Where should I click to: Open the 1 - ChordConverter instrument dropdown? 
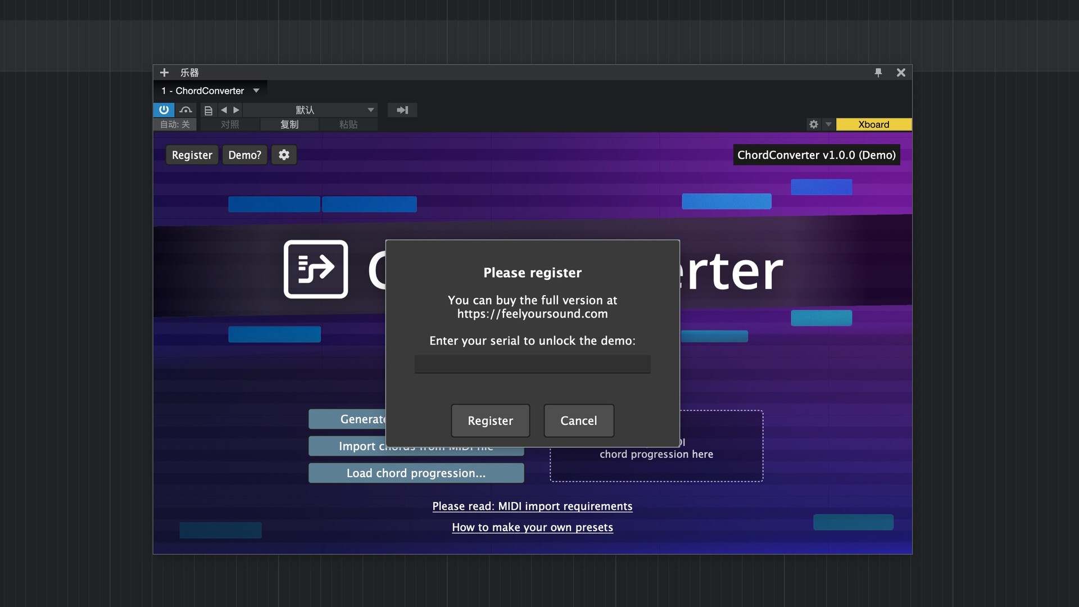[x=256, y=90]
